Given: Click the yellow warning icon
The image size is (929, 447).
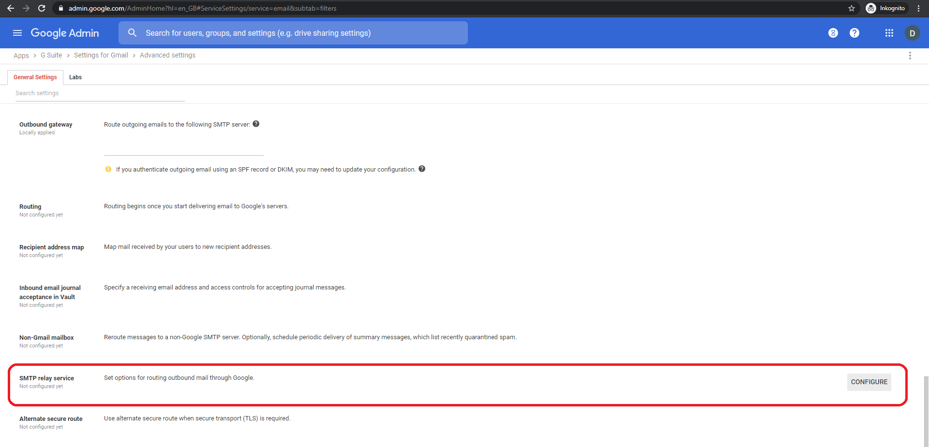Looking at the screenshot, I should [x=108, y=169].
